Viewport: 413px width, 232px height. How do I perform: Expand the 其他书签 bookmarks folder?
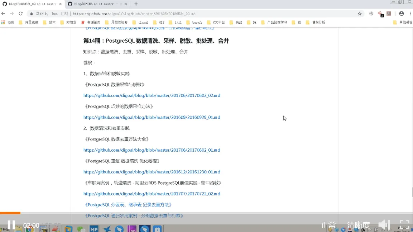(x=403, y=22)
